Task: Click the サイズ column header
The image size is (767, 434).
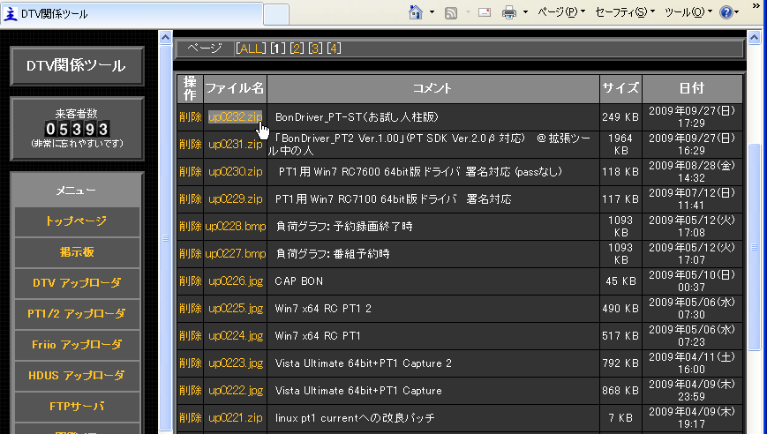Action: [620, 88]
